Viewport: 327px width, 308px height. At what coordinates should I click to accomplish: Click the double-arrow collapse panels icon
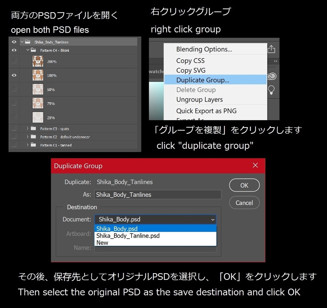pos(275,61)
